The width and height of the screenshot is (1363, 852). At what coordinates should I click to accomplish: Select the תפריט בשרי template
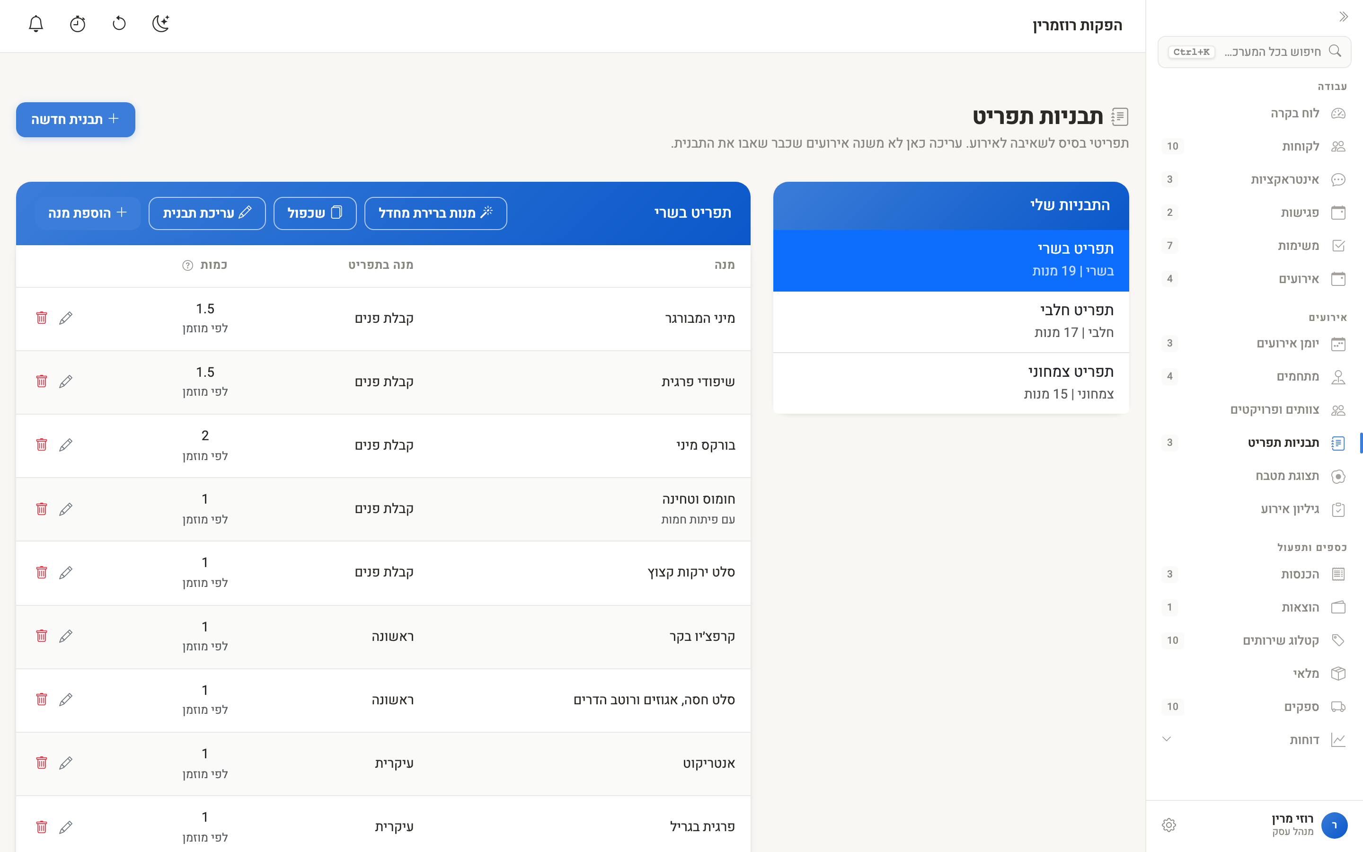coord(951,260)
